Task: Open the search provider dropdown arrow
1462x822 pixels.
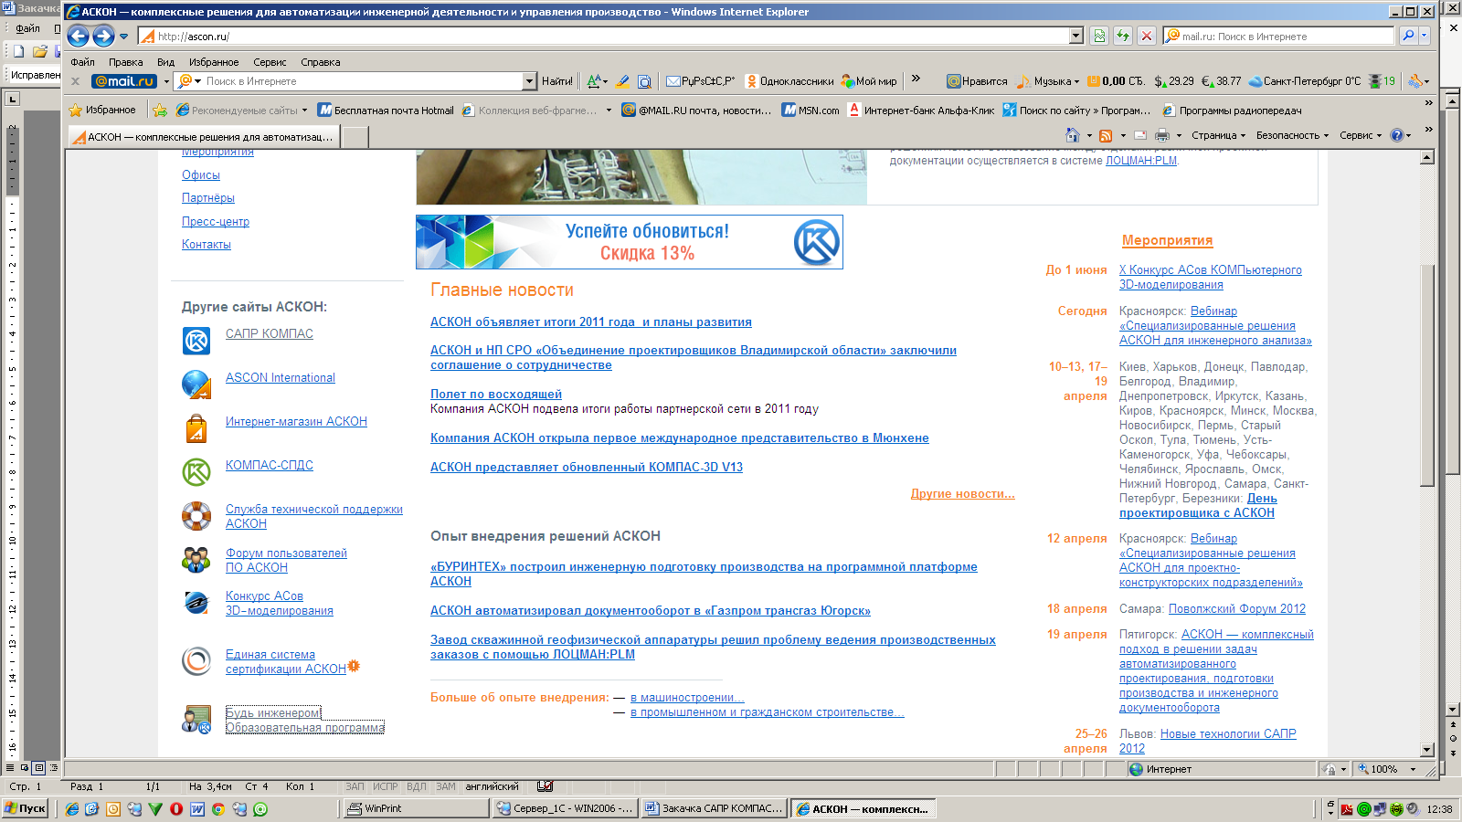Action: (x=1425, y=36)
